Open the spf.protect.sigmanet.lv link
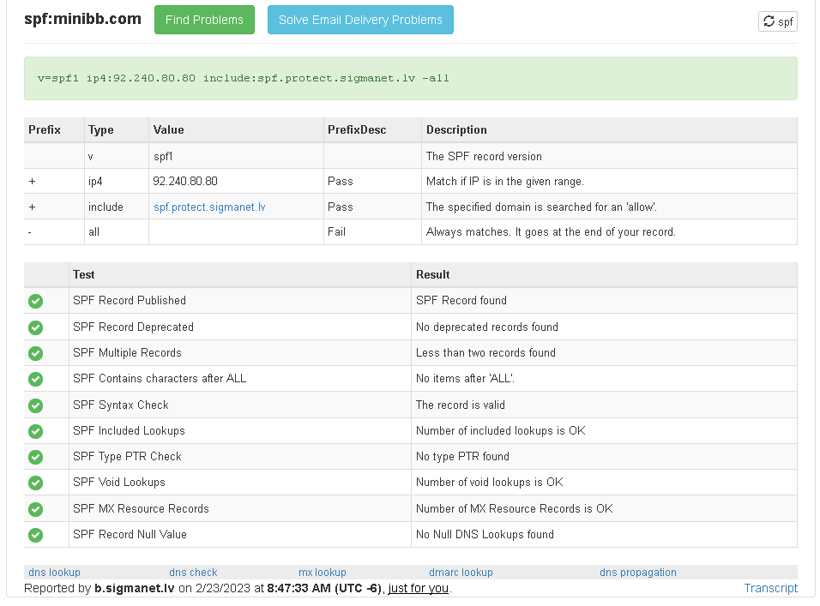 pyautogui.click(x=209, y=207)
